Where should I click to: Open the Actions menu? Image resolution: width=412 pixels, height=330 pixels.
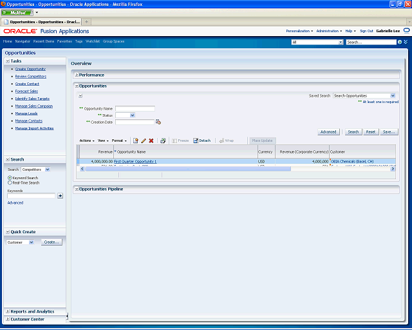click(87, 141)
